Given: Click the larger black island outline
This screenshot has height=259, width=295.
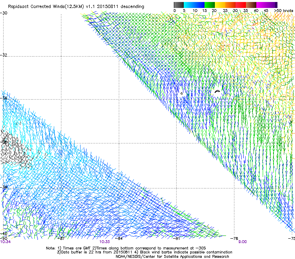Looking at the screenshot, I should coord(217,91).
